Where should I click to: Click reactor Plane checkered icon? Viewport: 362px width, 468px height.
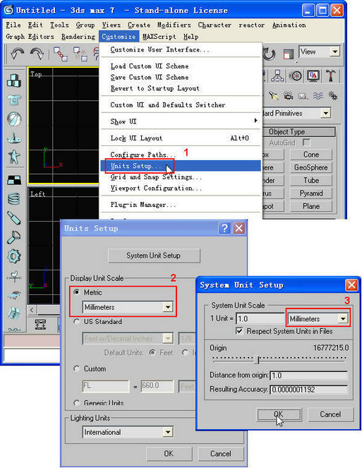(x=14, y=180)
